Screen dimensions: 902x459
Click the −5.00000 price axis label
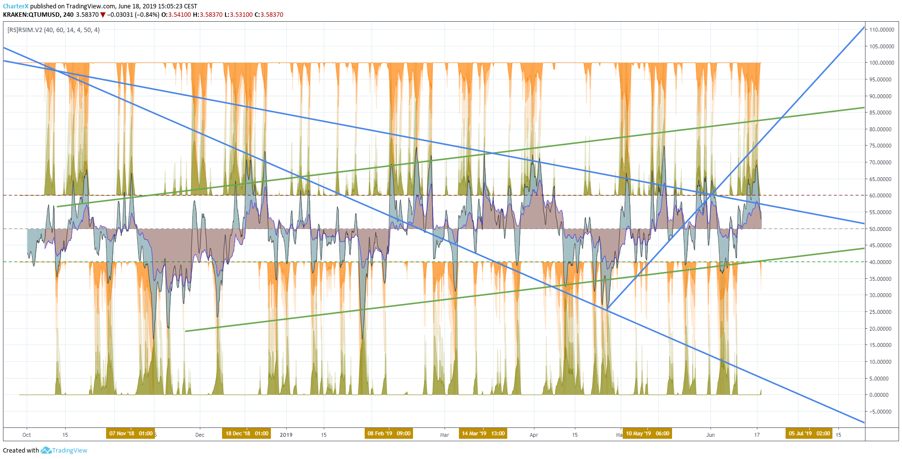click(x=880, y=412)
